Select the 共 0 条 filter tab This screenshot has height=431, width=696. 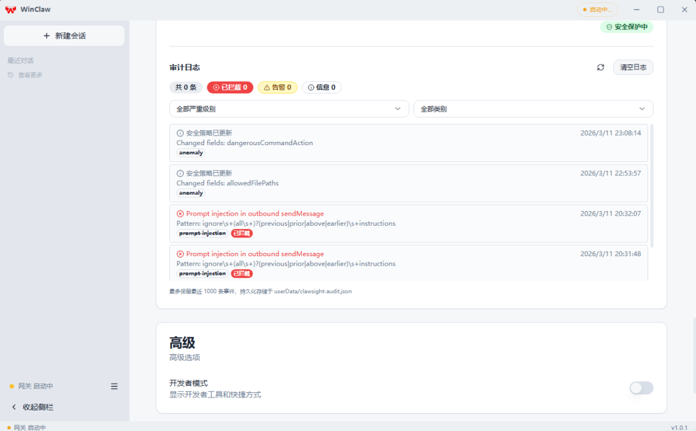coord(186,87)
